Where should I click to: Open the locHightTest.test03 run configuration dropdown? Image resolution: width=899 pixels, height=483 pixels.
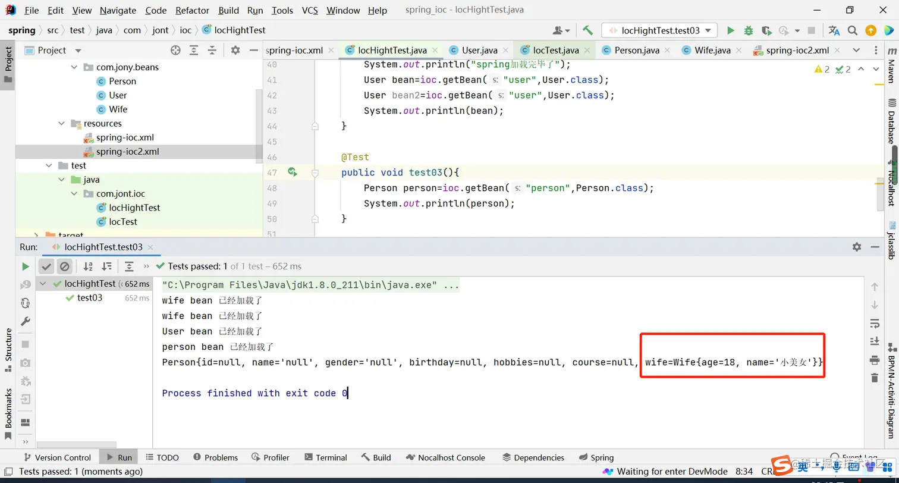659,30
